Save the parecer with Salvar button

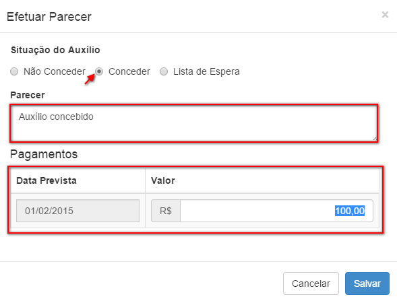tap(367, 283)
